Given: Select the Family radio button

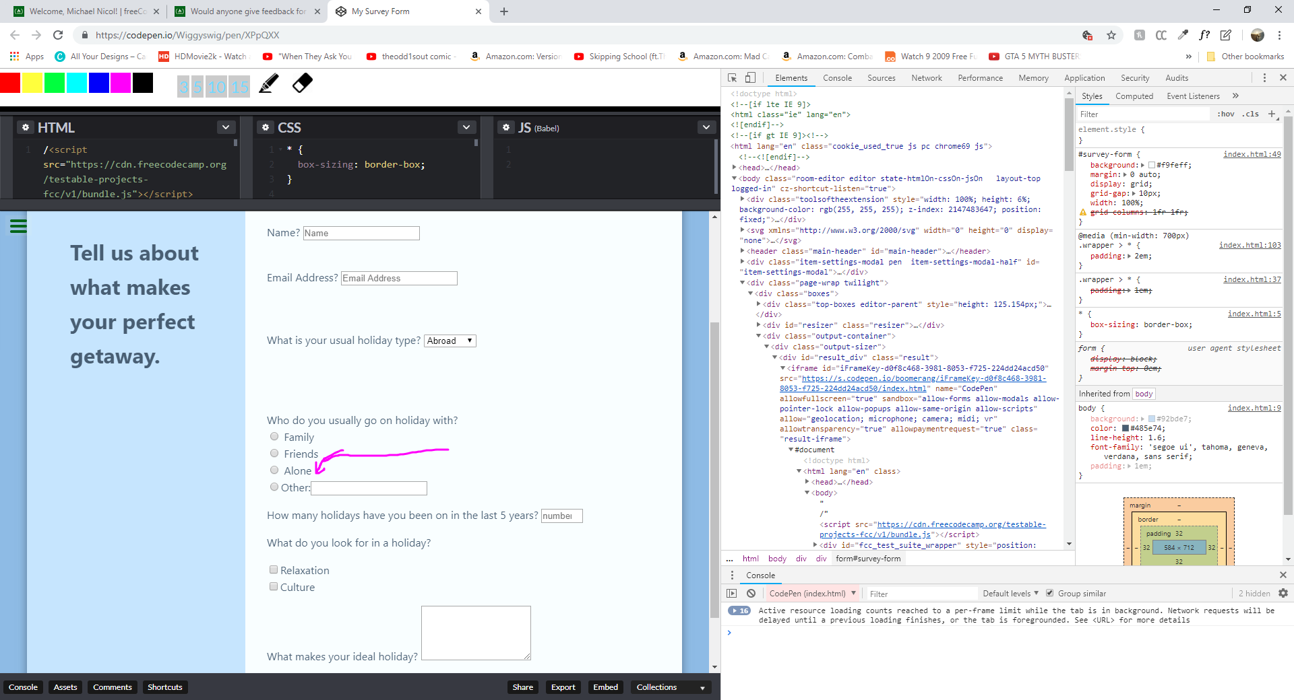Looking at the screenshot, I should click(x=274, y=437).
